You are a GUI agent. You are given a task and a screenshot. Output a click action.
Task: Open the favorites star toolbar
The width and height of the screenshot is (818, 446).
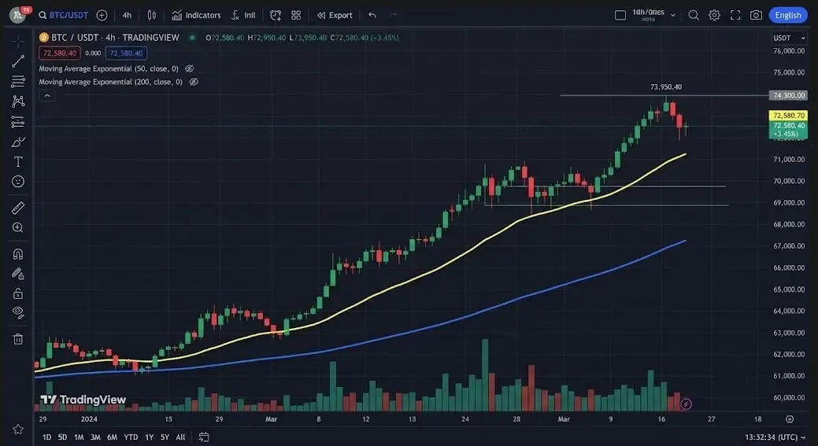(18, 429)
